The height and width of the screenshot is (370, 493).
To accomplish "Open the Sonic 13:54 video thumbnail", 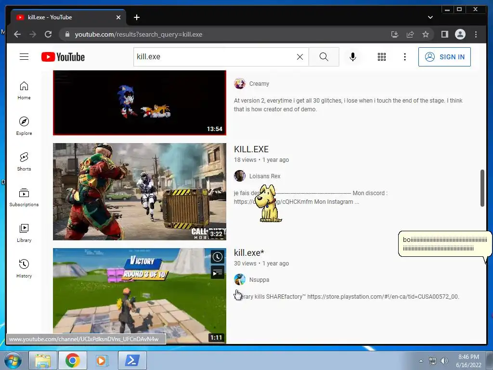I will tap(139, 103).
